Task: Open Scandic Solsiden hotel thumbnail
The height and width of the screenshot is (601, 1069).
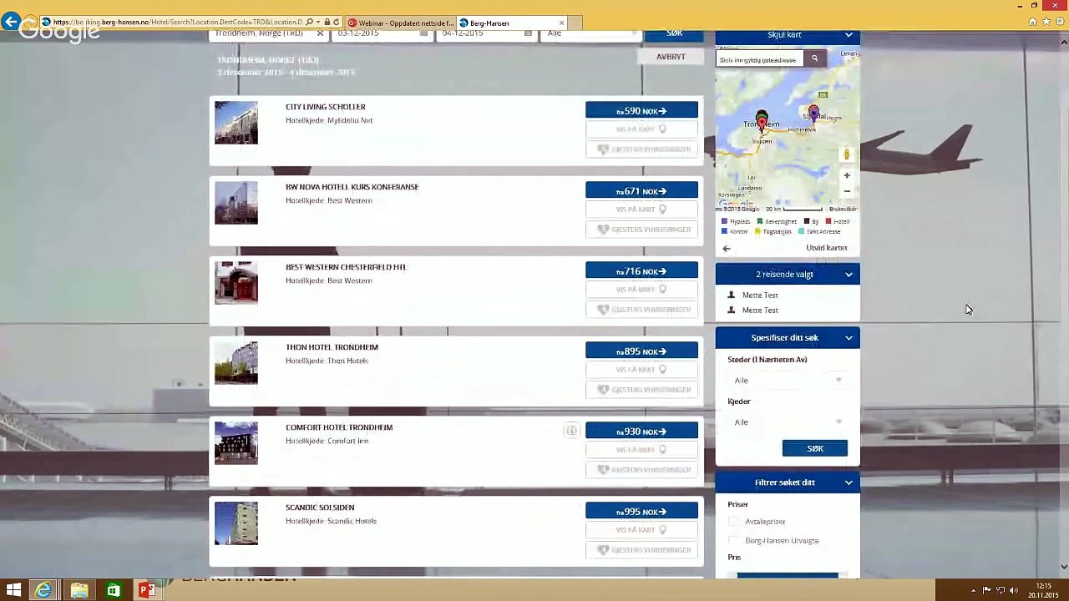Action: click(236, 523)
